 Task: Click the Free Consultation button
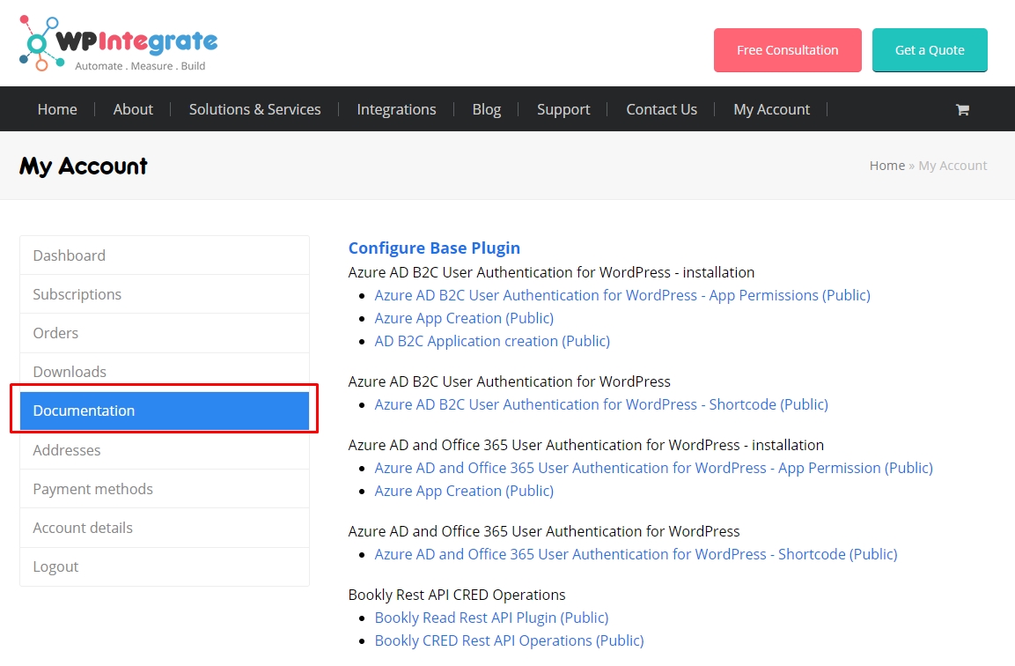[x=787, y=50]
